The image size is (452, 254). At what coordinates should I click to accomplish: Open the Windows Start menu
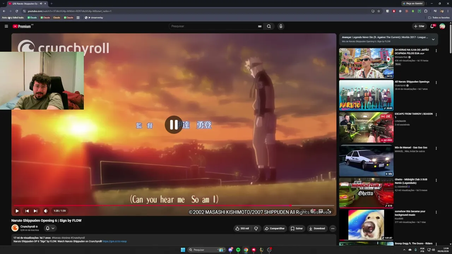pos(183,250)
